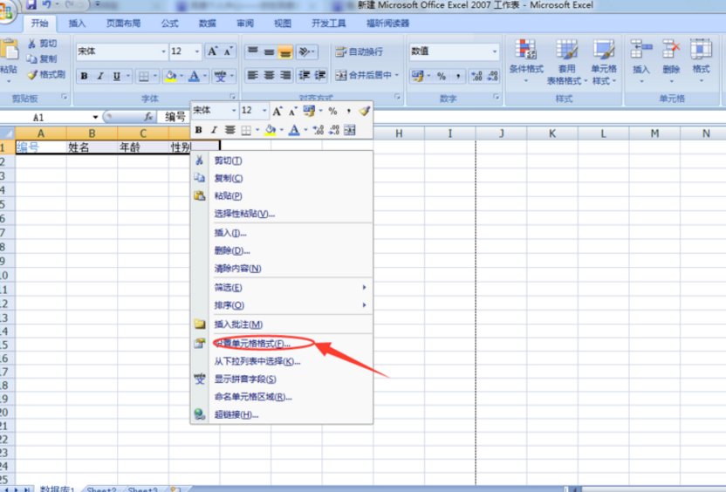
Task: Open the ribbon font name dropdown
Action: coord(163,51)
